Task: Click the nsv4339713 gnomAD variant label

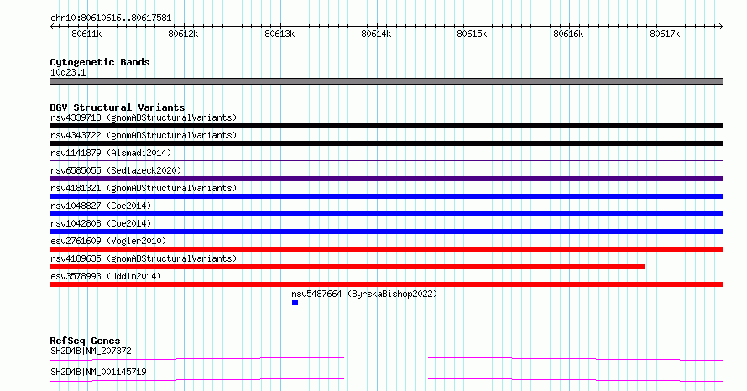Action: pos(144,117)
